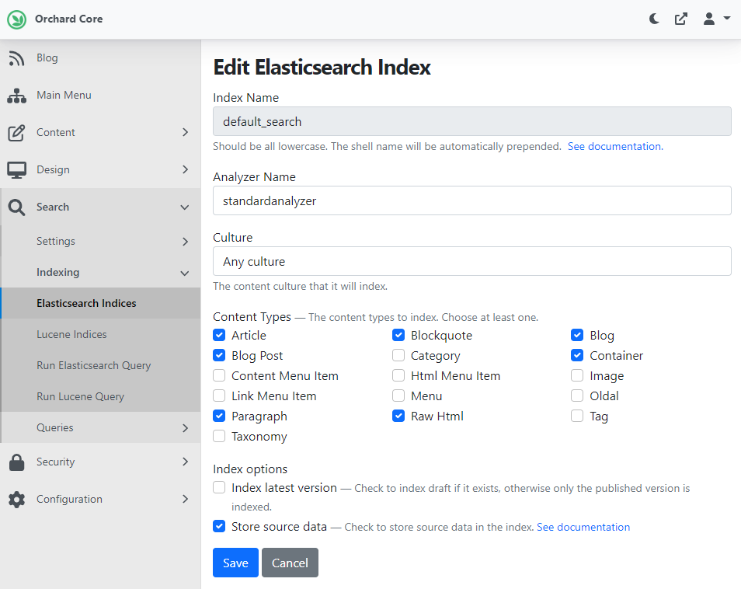Select Elasticsearch Indices in sidebar
The image size is (741, 589).
[x=100, y=304]
